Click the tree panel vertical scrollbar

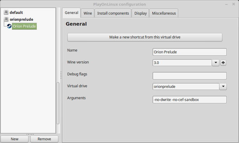click(58, 103)
